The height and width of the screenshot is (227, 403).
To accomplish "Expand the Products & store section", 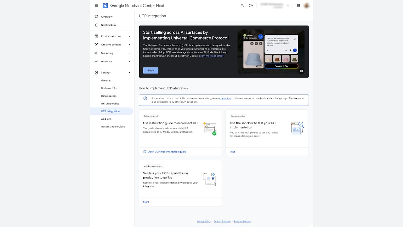I will pyautogui.click(x=129, y=37).
